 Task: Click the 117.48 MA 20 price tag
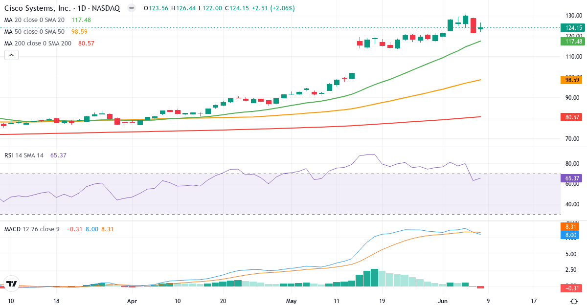(x=572, y=41)
